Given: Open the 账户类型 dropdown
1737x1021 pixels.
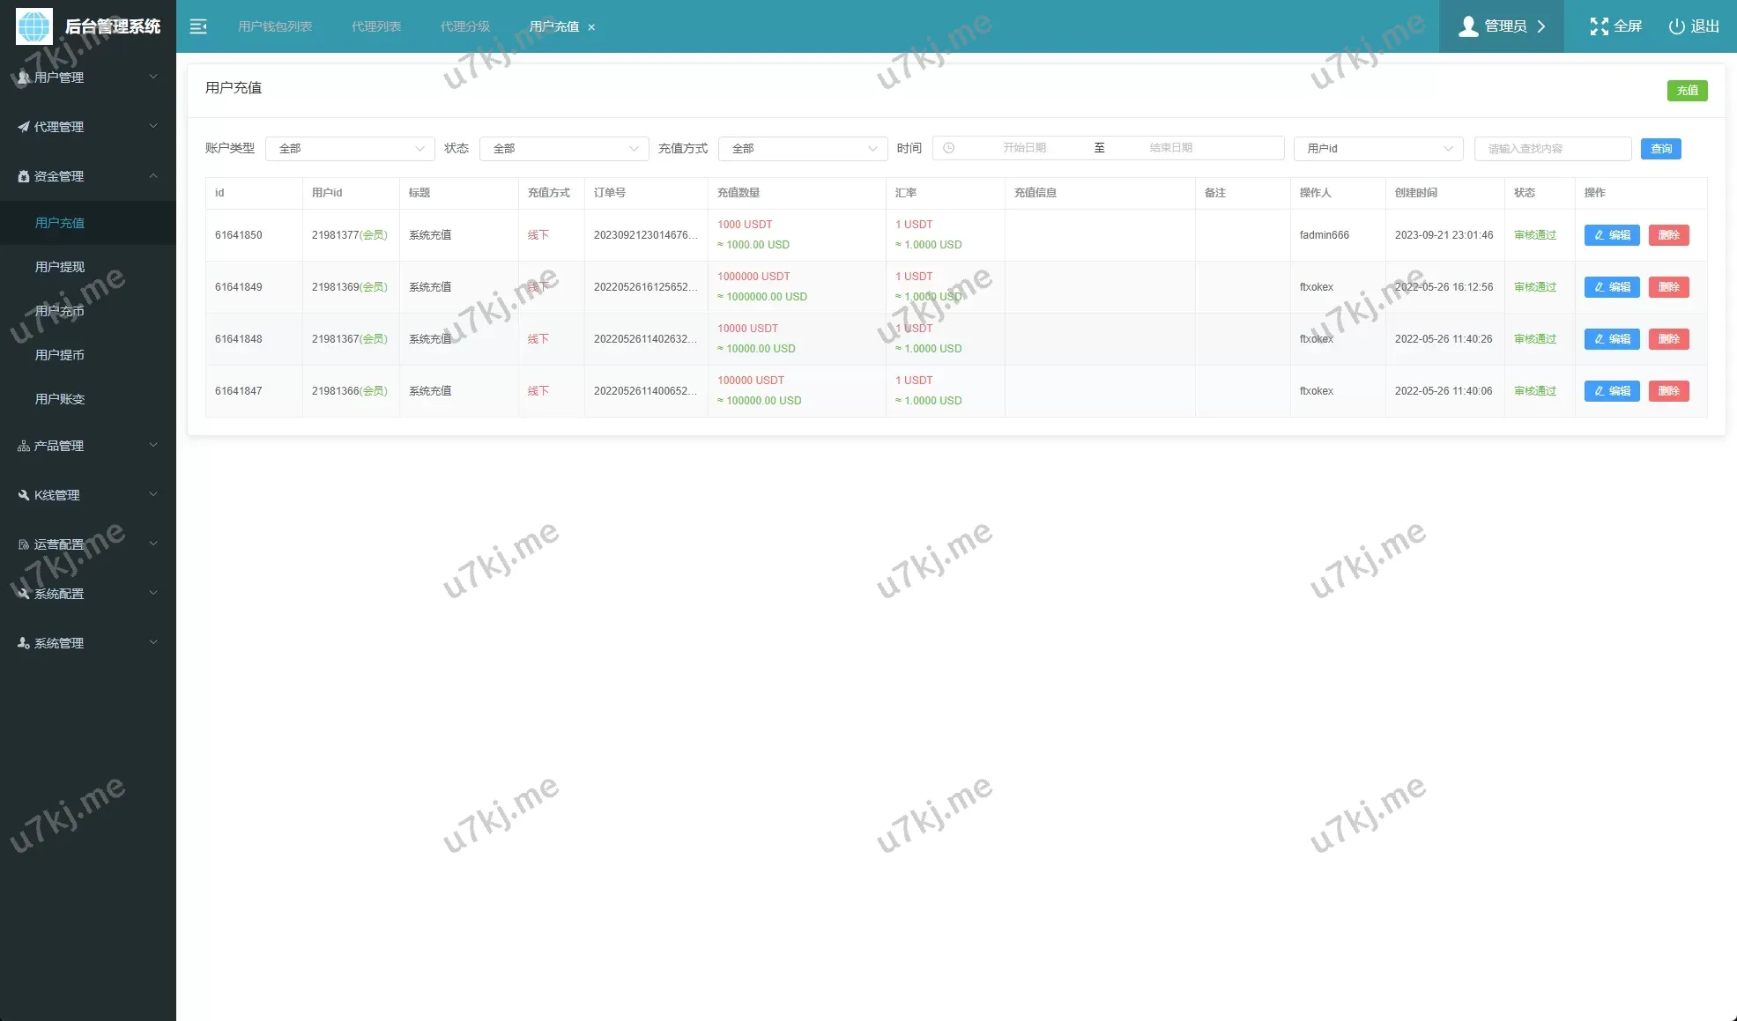Looking at the screenshot, I should pyautogui.click(x=350, y=148).
